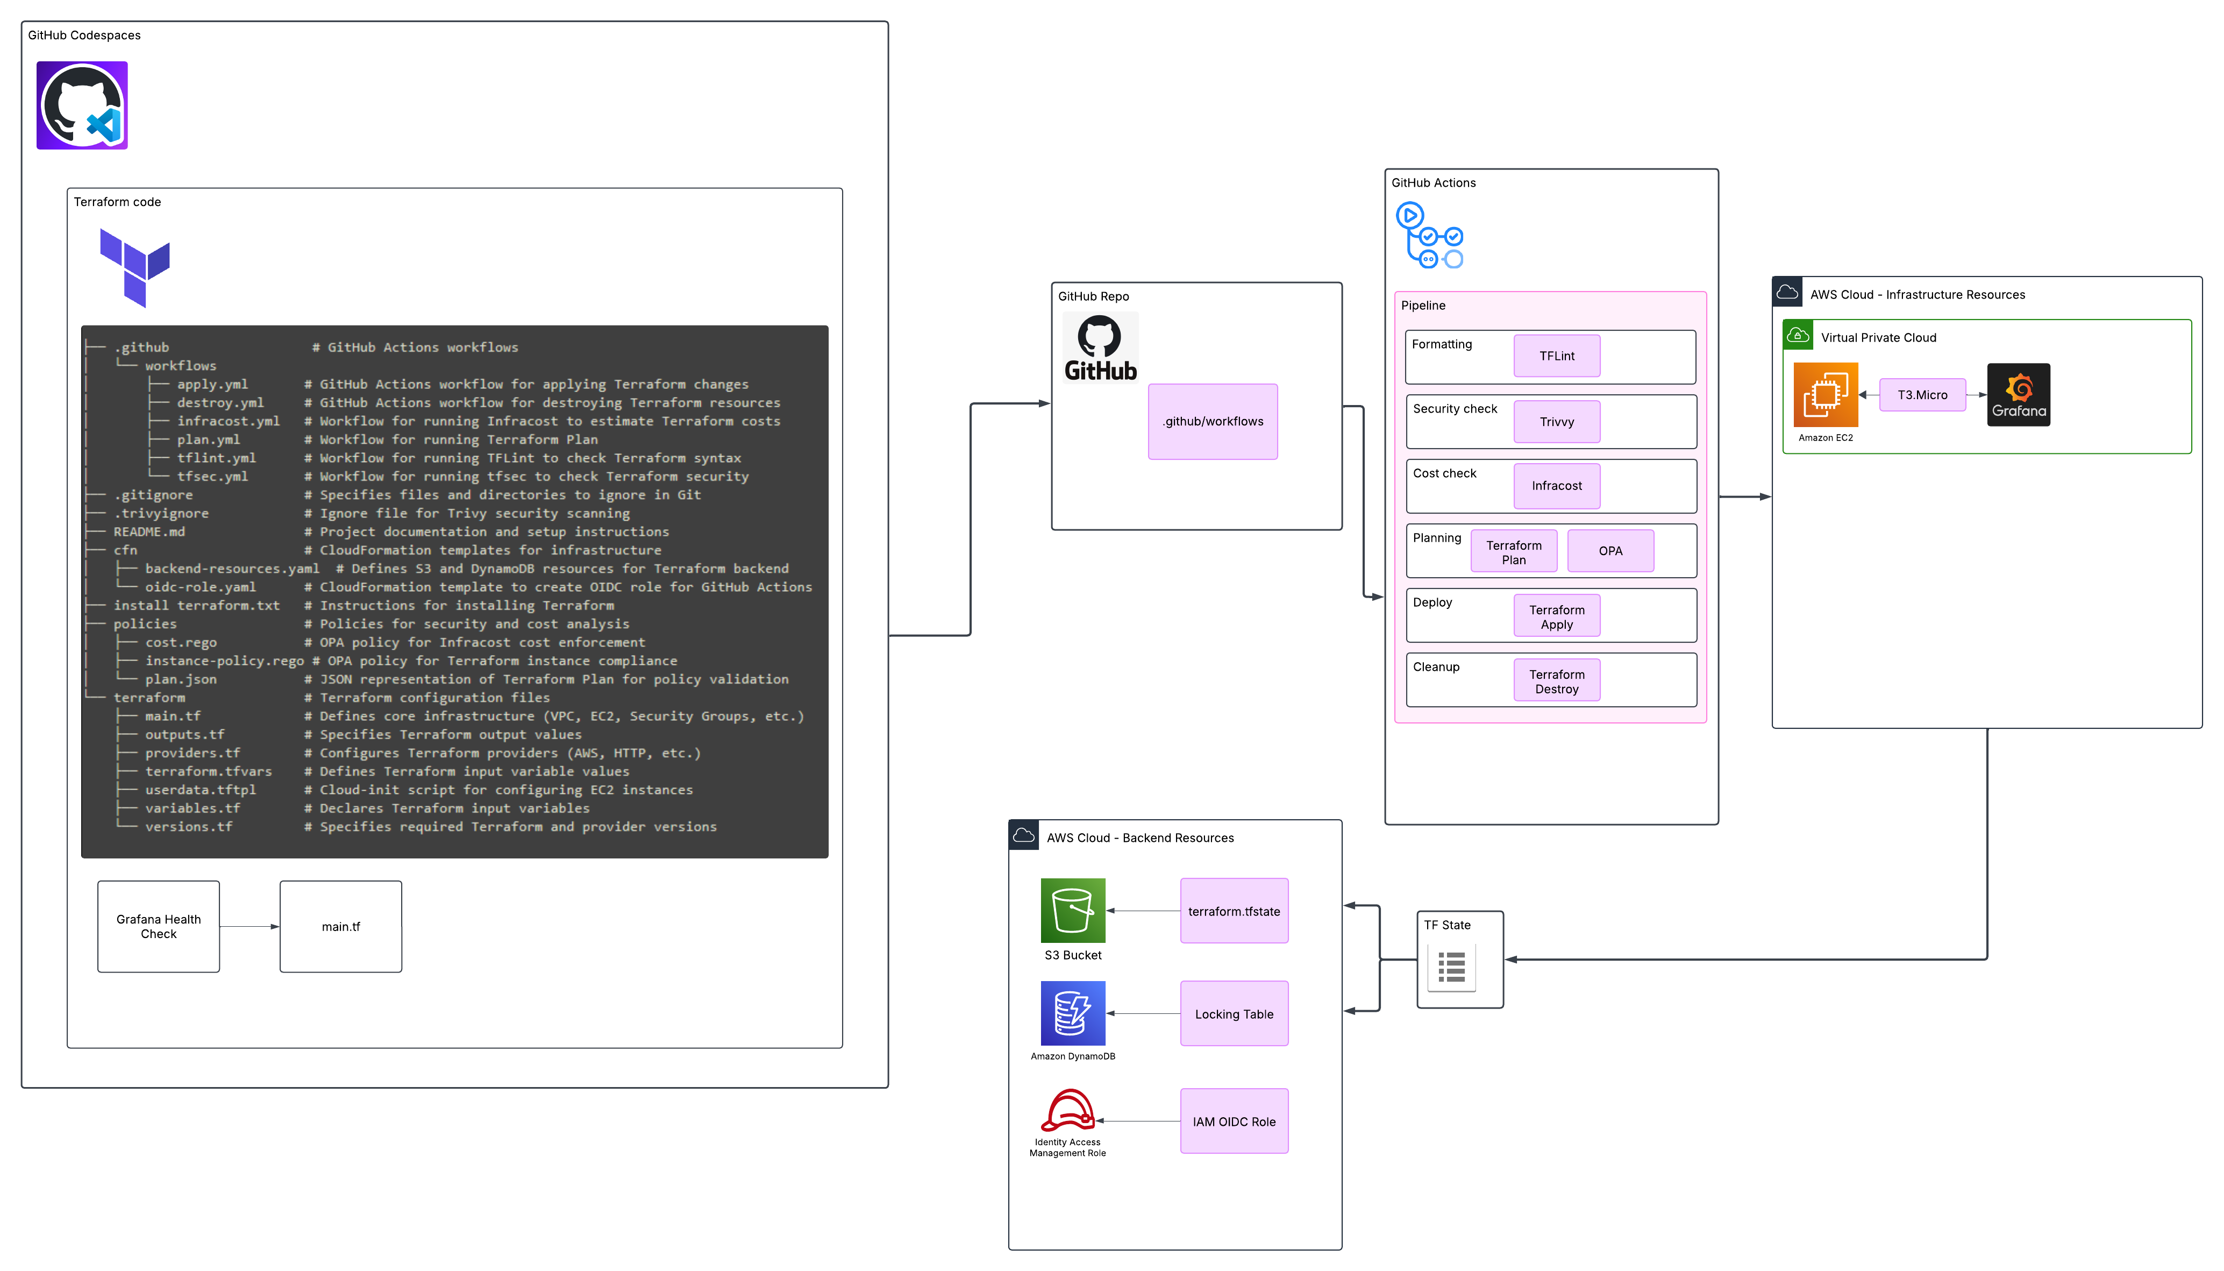Click destroy.yml in the file tree
Image resolution: width=2224 pixels, height=1271 pixels.
(x=220, y=402)
